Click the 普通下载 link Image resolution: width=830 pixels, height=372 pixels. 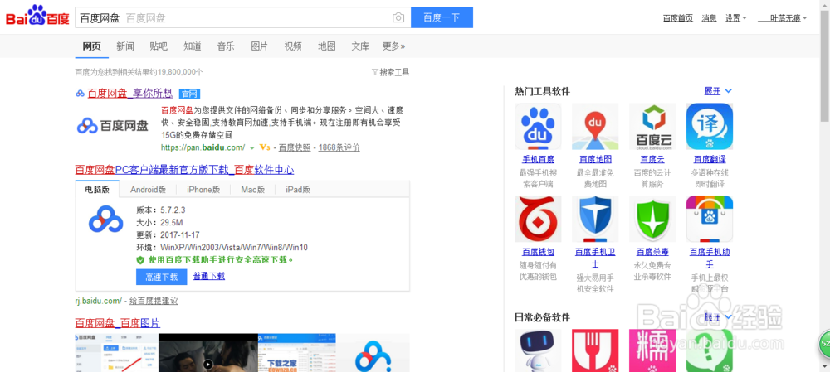point(209,276)
